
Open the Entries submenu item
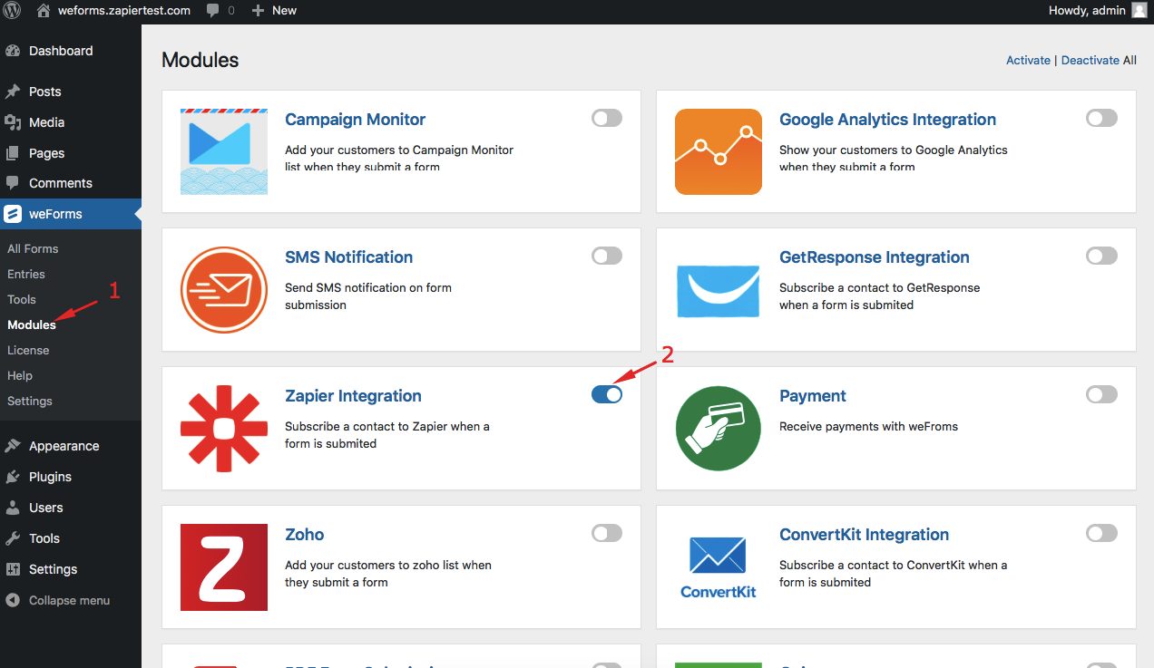coord(26,274)
